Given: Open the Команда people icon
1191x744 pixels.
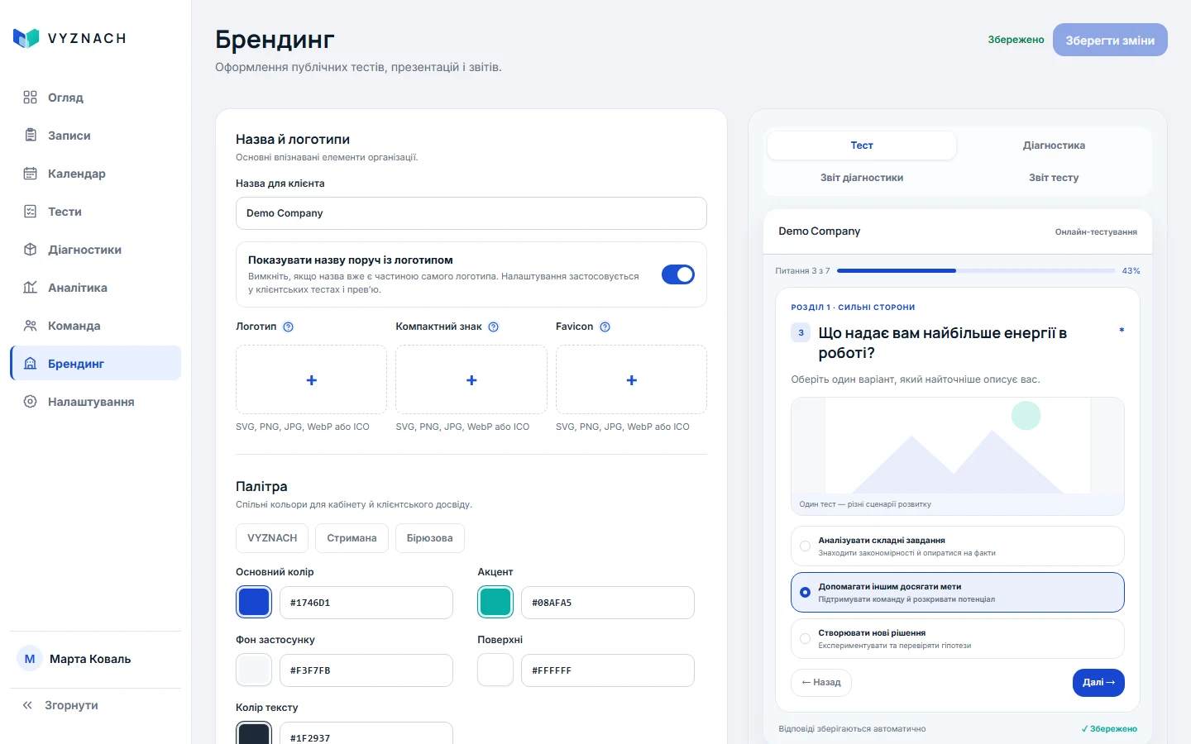Looking at the screenshot, I should [x=31, y=326].
